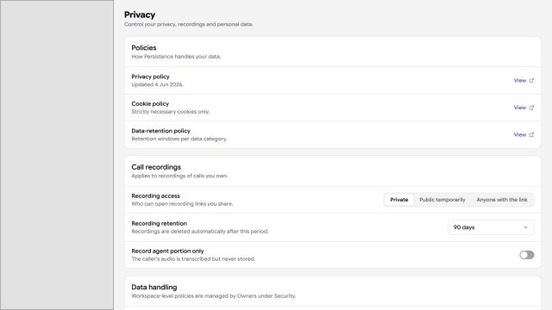Click the external-link icon beside Privacy policy
552x310 pixels.
pos(531,80)
